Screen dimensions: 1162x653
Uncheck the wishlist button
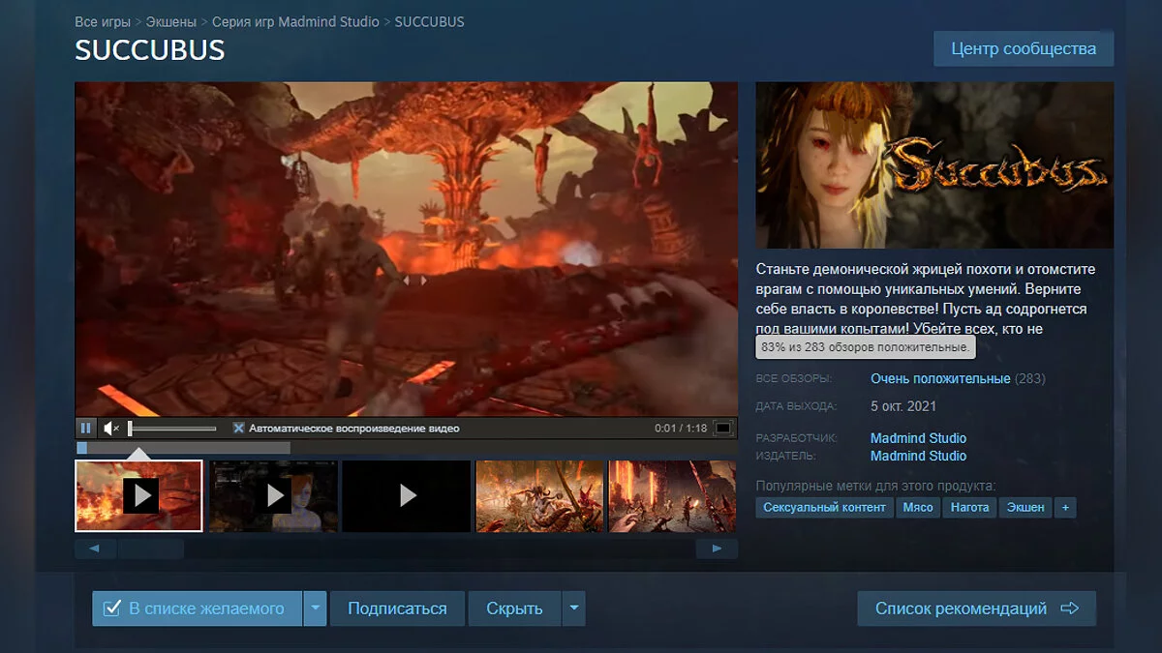197,608
